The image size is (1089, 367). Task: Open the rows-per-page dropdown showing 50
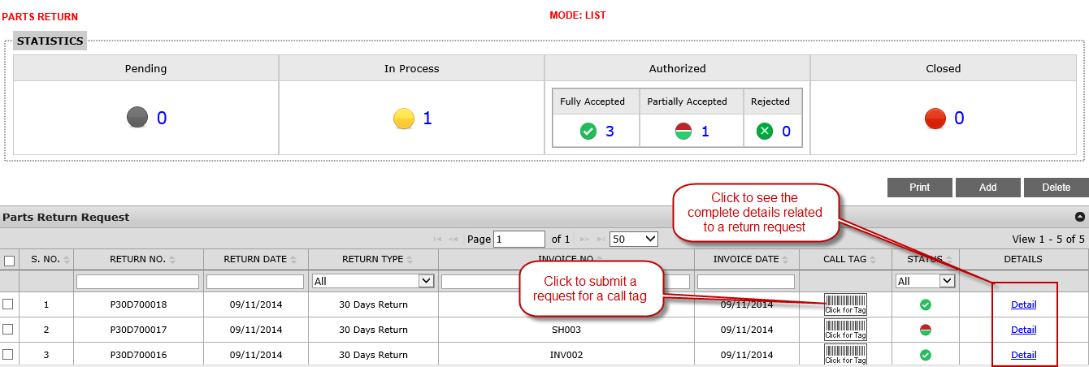(x=633, y=239)
